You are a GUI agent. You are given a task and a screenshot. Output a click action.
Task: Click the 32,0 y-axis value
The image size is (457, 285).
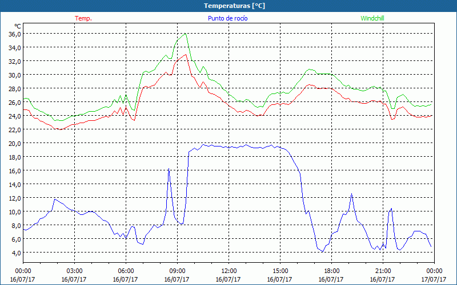[x=15, y=62]
